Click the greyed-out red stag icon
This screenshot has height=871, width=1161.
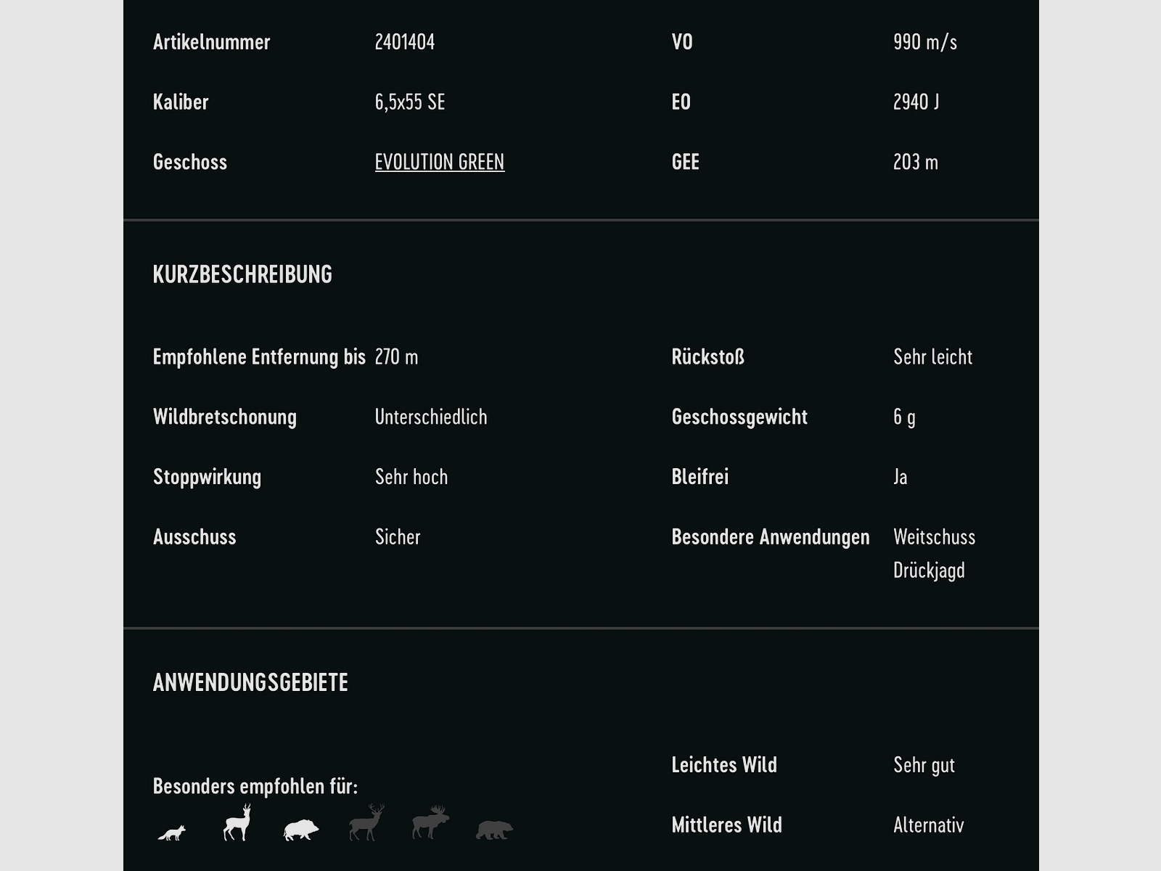click(366, 823)
